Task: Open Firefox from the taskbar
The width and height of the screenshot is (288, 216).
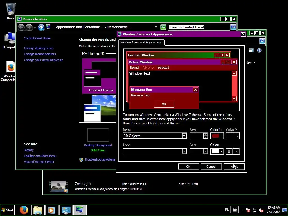Action: (24, 210)
